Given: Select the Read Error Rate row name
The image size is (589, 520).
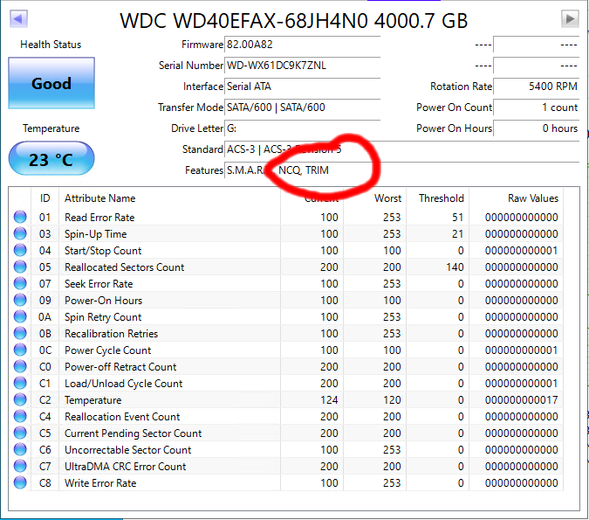Looking at the screenshot, I should (x=99, y=218).
